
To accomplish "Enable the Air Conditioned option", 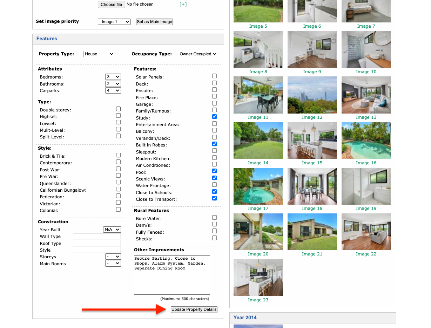I will [x=214, y=164].
